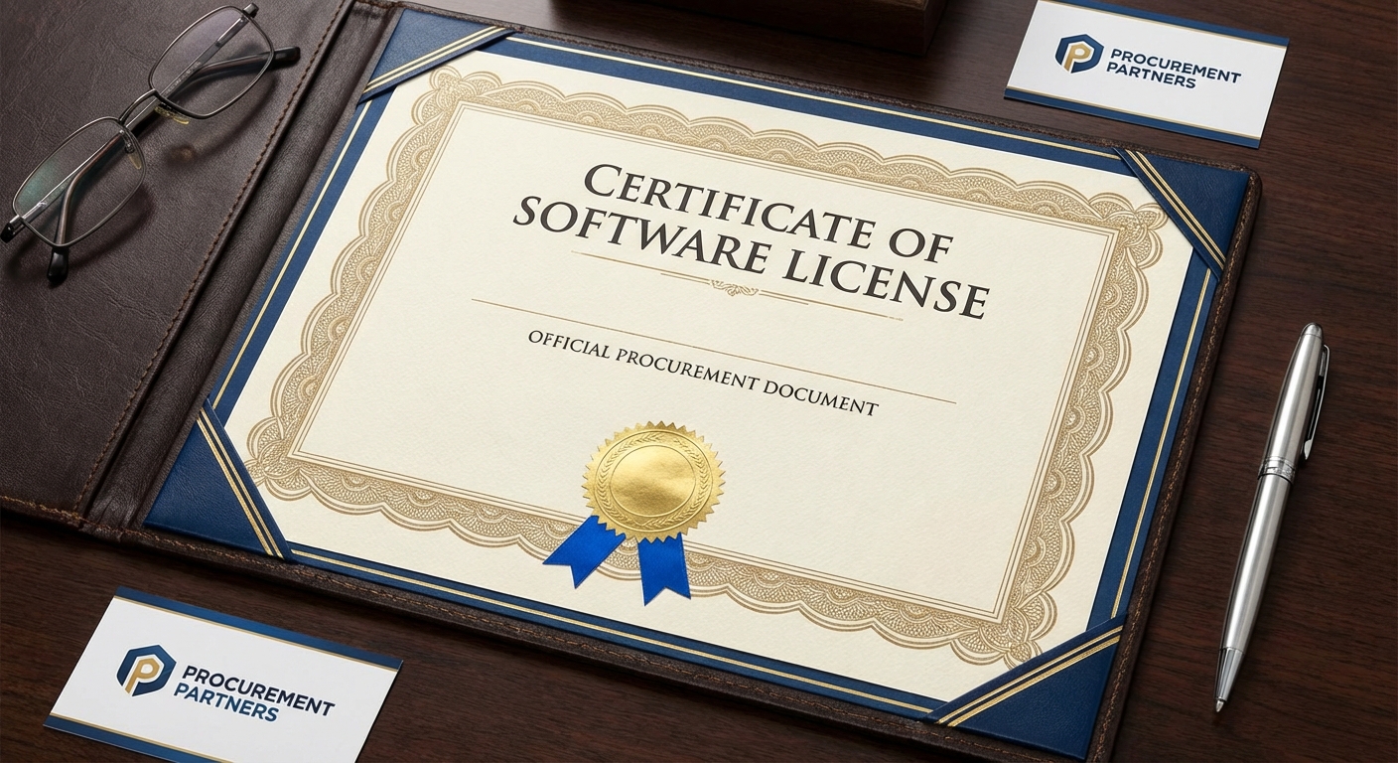The height and width of the screenshot is (763, 1398).
Task: Click the ornamental flourish beneath the title
Action: pos(737,287)
